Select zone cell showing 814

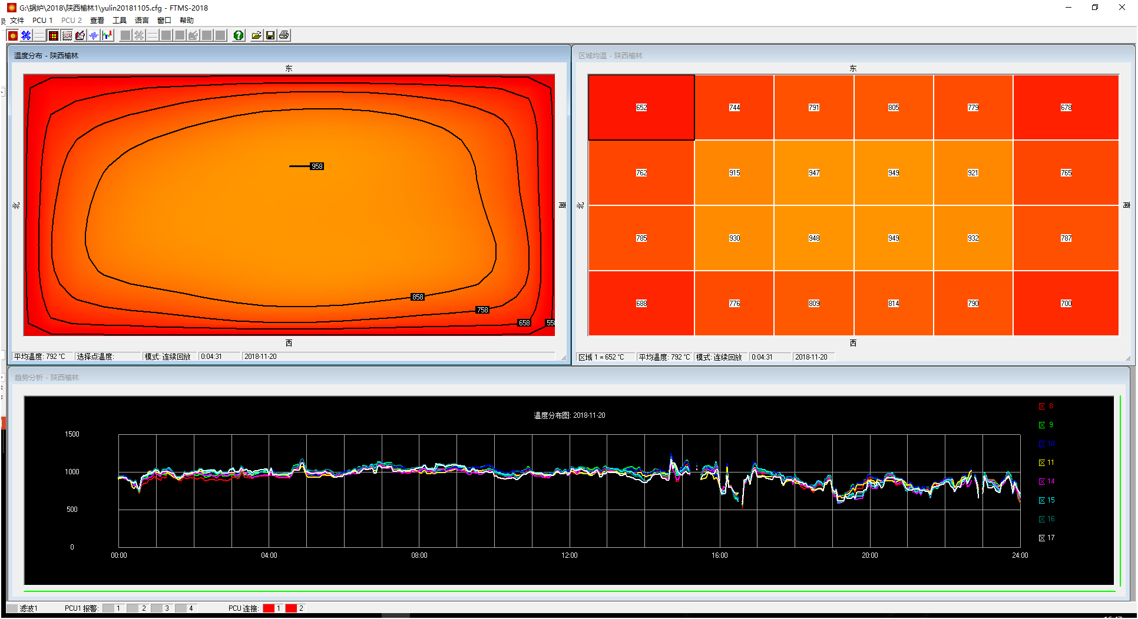pos(894,304)
